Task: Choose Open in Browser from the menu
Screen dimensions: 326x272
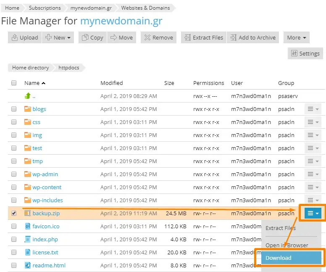Action: point(291,245)
